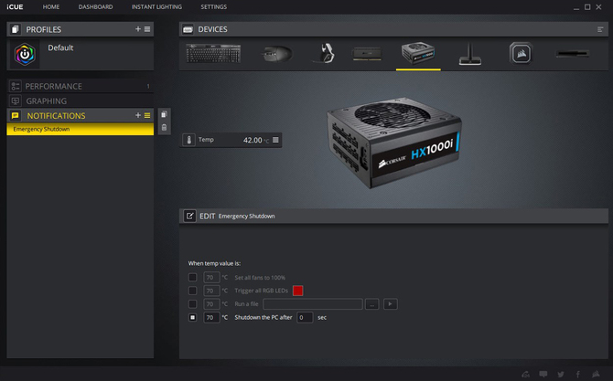Viewport: 613px width, 381px height.
Task: Select the headset device icon
Action: [325, 53]
